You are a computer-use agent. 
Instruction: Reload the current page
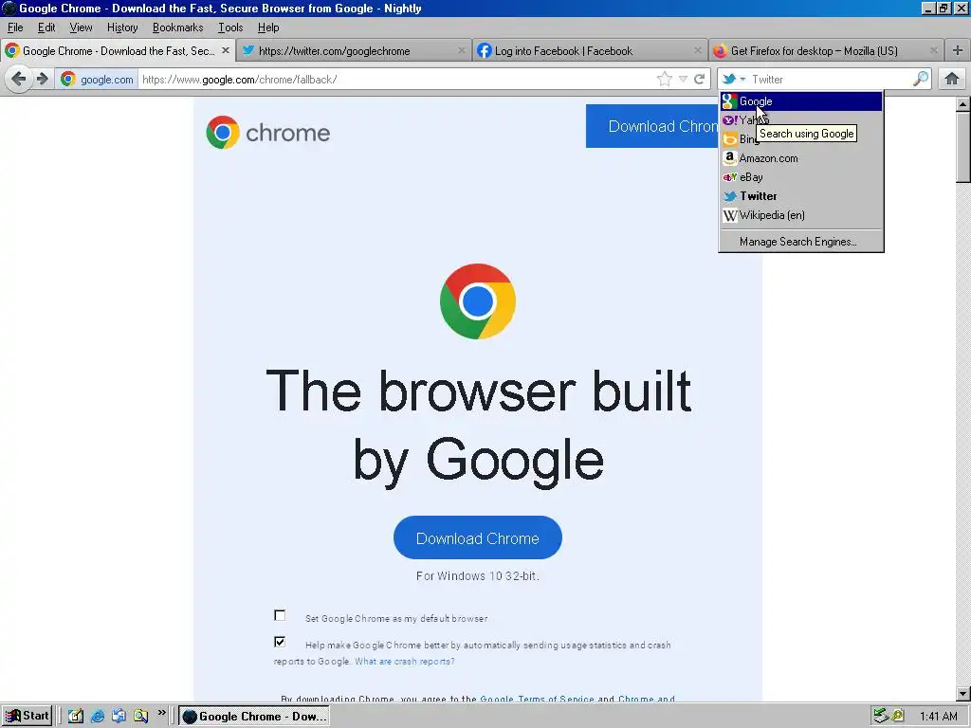click(700, 80)
